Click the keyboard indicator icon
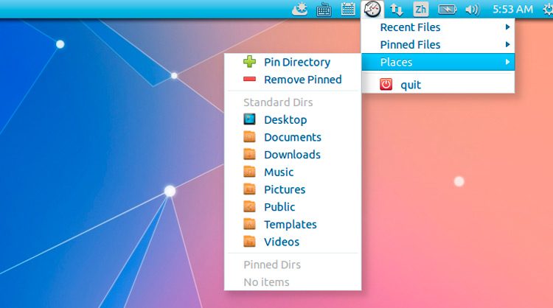 coord(324,10)
